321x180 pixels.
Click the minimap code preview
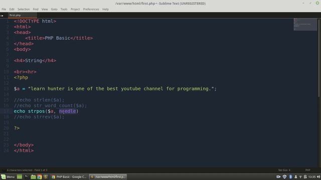click(305, 24)
